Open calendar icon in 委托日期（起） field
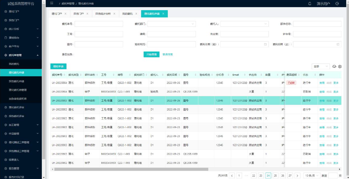 pos(265,44)
